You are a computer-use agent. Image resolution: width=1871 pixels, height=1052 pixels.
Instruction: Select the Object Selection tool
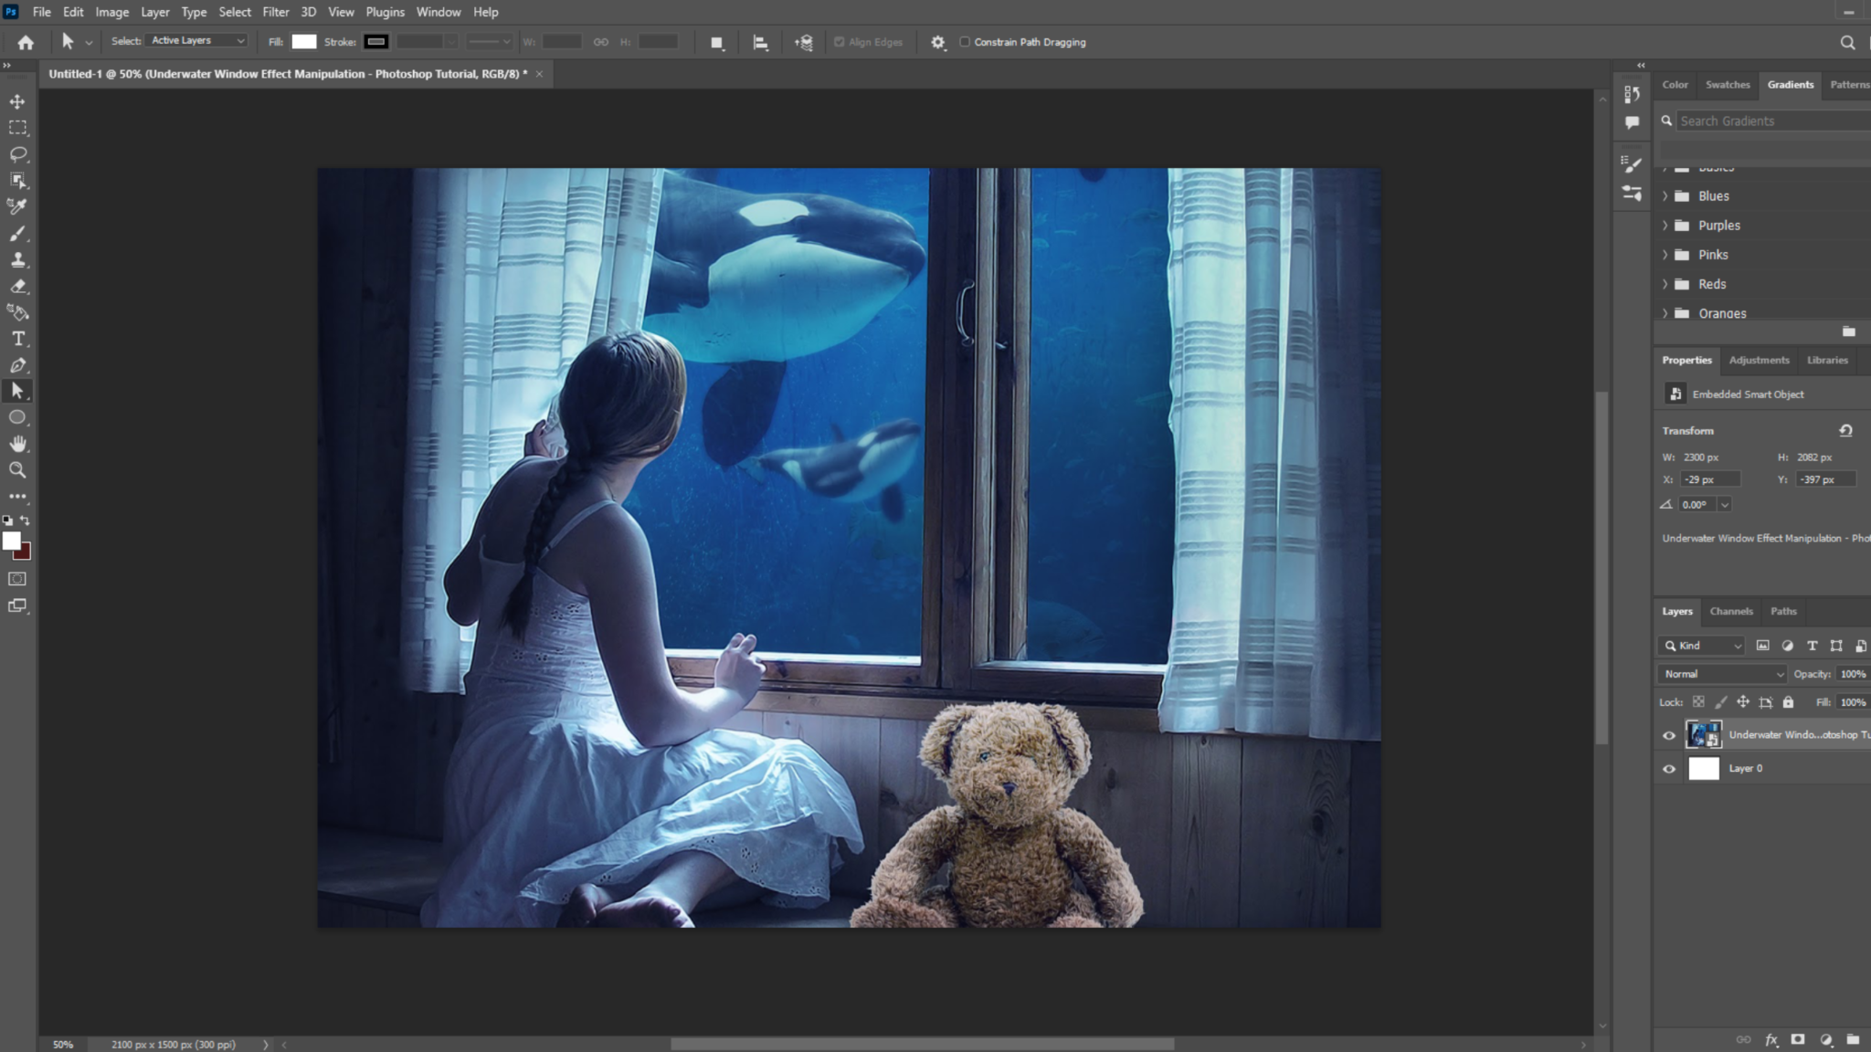(17, 181)
